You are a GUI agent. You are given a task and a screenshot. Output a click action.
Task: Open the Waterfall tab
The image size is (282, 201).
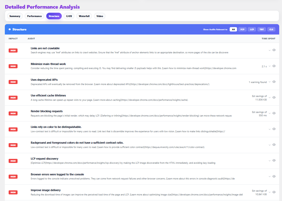84,16
